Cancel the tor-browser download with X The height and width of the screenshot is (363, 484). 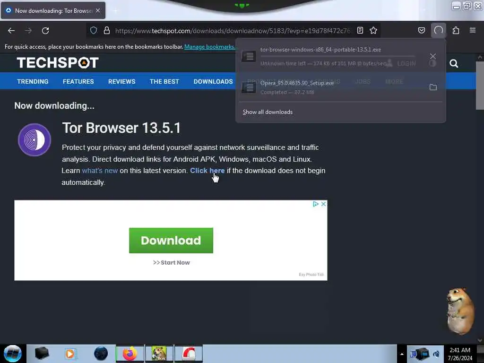(433, 56)
